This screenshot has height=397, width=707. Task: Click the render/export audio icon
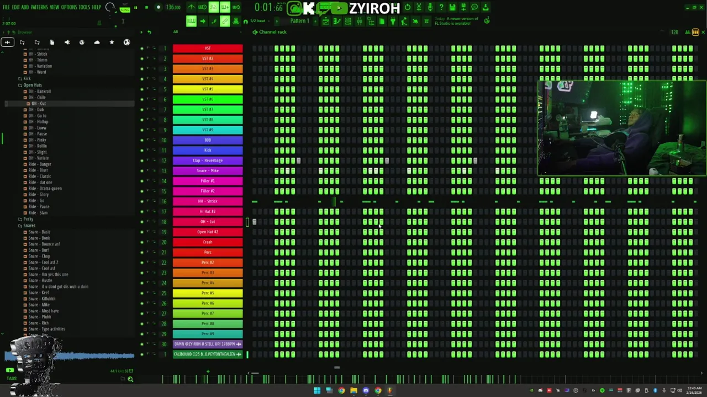(463, 7)
